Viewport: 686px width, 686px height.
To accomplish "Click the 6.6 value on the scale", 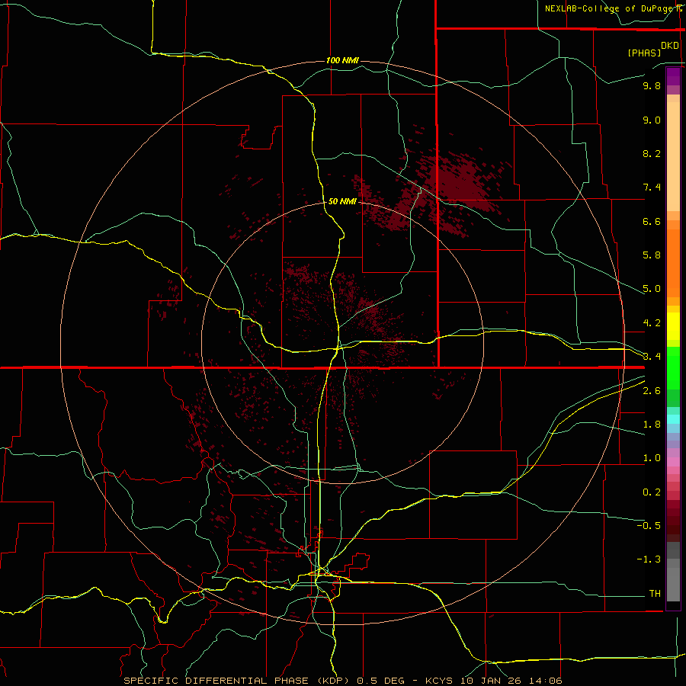I will tap(652, 221).
